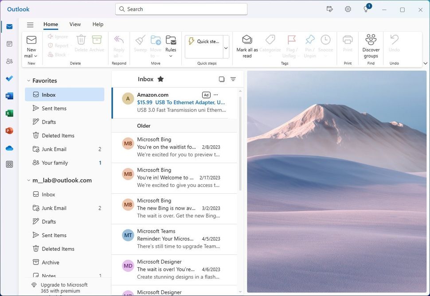Click Mark all as read

[246, 46]
